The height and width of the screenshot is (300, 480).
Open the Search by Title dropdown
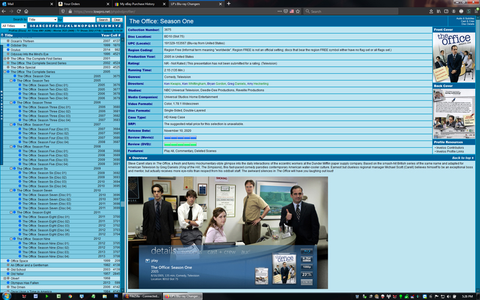(x=42, y=19)
